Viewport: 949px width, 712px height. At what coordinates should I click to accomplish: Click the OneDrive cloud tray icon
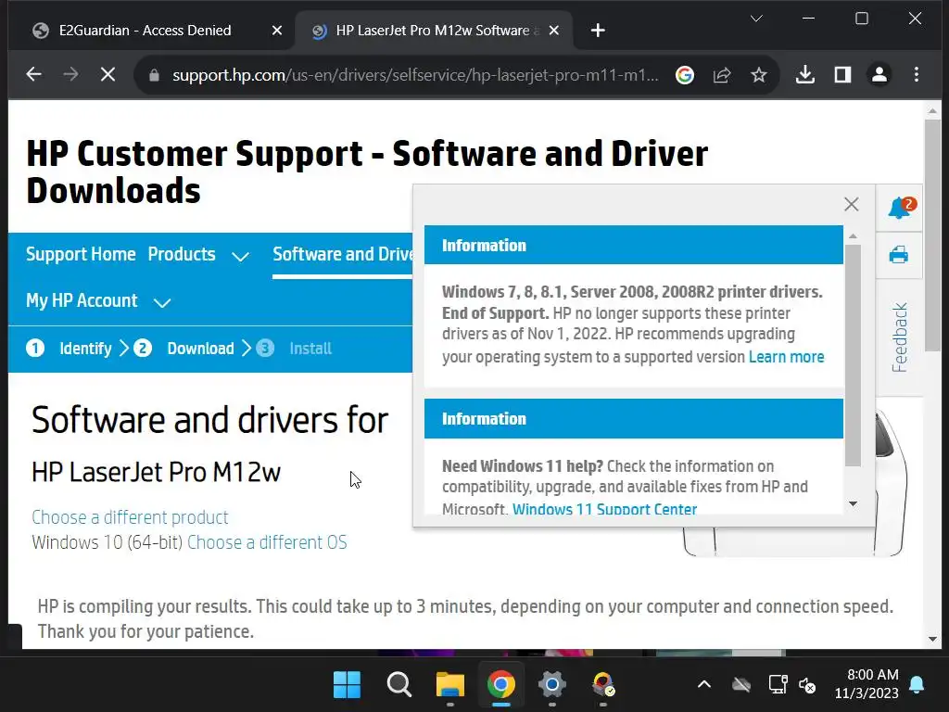click(x=740, y=685)
